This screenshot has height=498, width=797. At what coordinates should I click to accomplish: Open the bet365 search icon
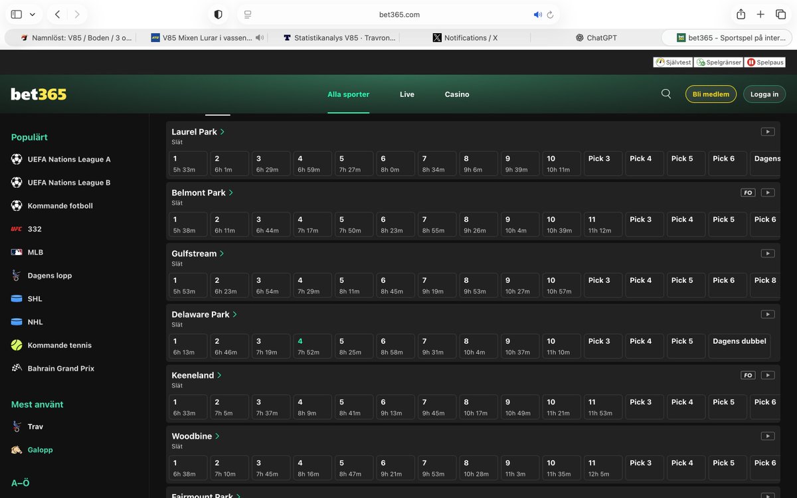point(666,94)
